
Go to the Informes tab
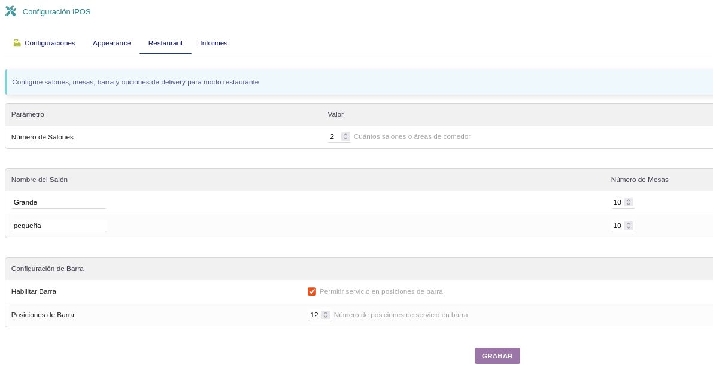coord(214,43)
